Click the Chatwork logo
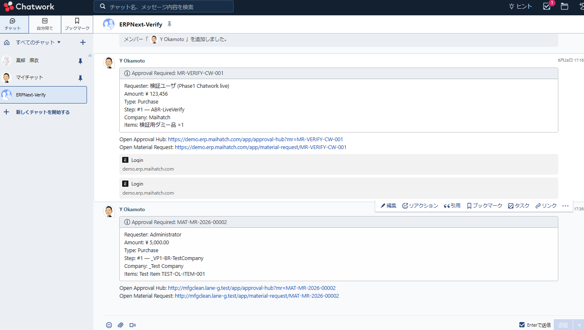584x330 pixels. (x=29, y=7)
